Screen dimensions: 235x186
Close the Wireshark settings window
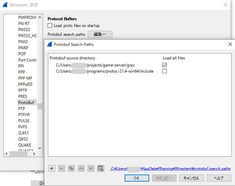(226, 5)
